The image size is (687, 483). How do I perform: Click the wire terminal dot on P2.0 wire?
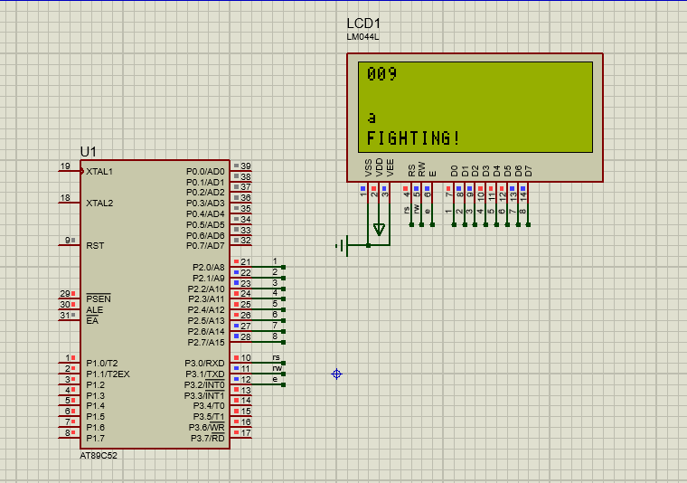point(284,268)
